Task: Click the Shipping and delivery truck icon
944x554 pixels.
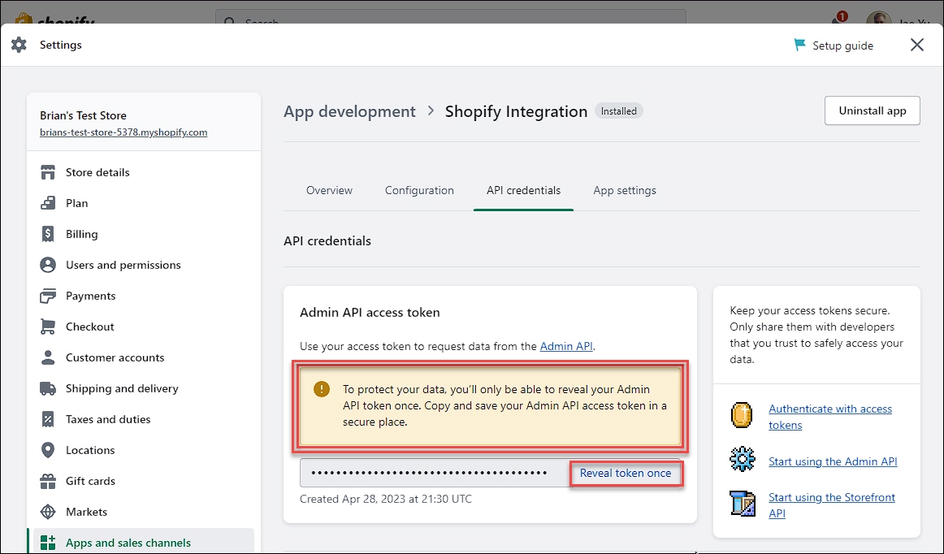Action: (48, 388)
